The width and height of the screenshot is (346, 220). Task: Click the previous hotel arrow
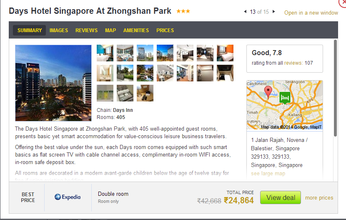click(245, 12)
